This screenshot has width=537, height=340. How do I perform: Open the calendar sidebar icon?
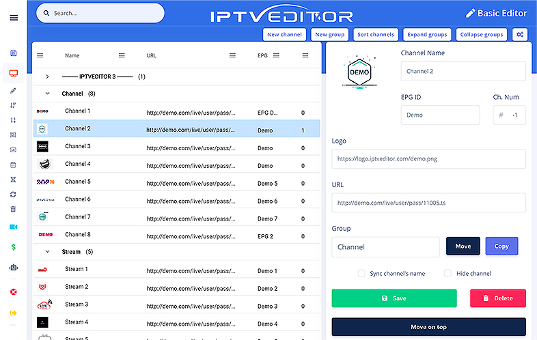tap(13, 165)
